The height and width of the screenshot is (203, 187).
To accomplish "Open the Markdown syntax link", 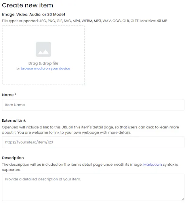I will point(153,165).
